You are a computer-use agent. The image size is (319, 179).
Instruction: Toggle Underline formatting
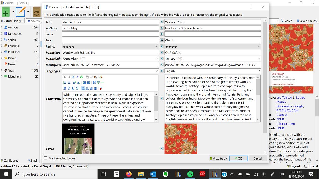[x=73, y=88]
